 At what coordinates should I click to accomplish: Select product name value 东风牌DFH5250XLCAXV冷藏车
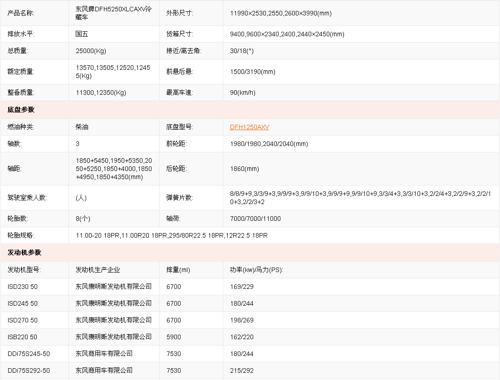click(x=113, y=13)
